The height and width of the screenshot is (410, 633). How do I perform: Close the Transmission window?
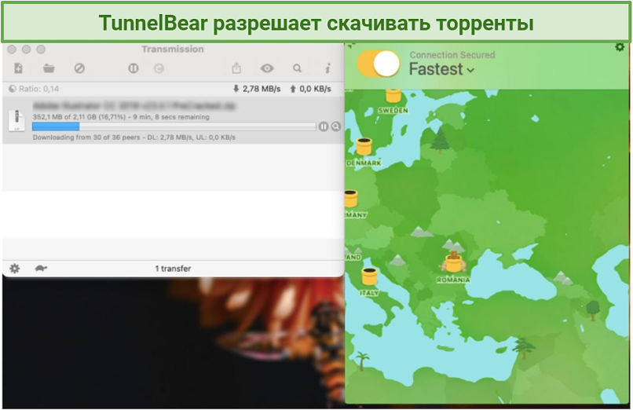coord(12,49)
